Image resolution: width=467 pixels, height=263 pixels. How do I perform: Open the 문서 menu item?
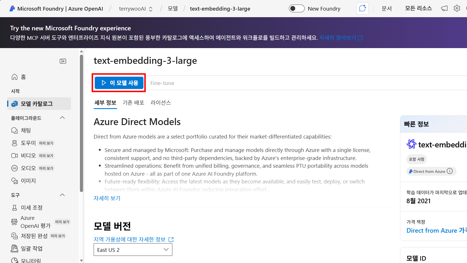(387, 9)
